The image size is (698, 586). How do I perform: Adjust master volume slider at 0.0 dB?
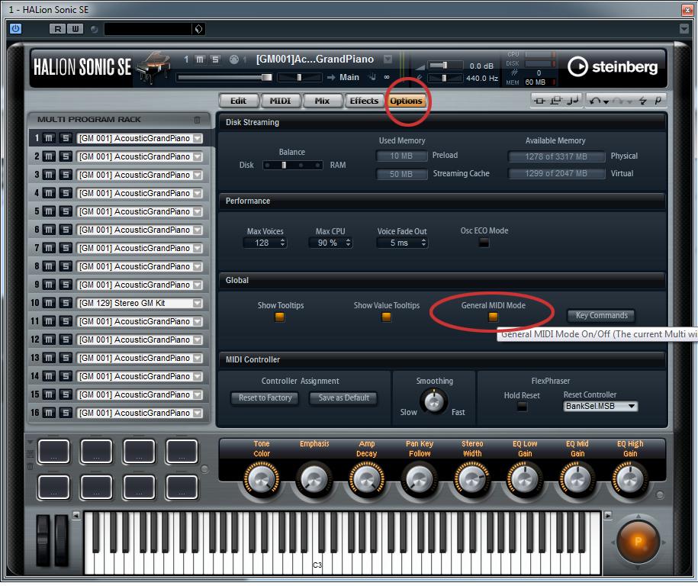tap(445, 66)
